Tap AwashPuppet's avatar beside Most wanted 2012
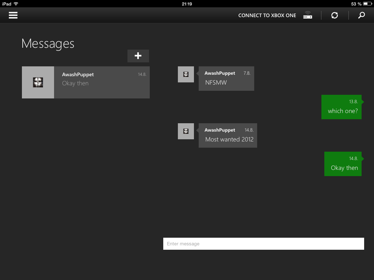This screenshot has height=280, width=374. pyautogui.click(x=186, y=131)
